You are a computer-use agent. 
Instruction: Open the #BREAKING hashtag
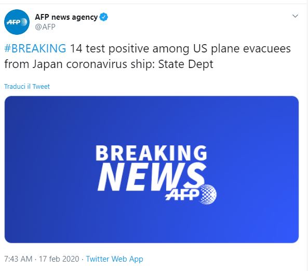[x=35, y=48]
